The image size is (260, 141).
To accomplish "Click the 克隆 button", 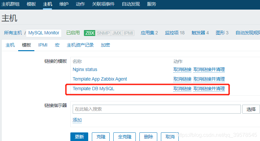I will 101,137.
